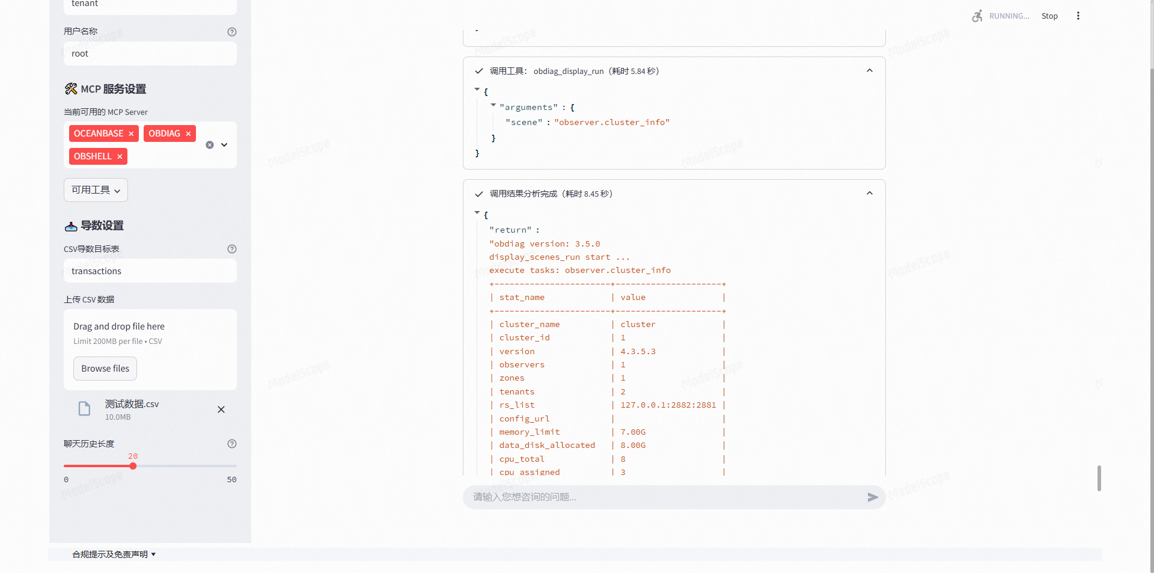Click the 导数设置 heading

tap(94, 225)
